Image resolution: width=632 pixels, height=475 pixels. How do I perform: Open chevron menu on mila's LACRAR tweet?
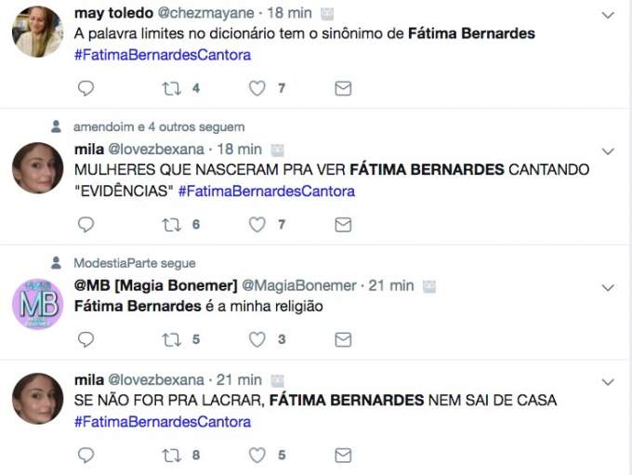(608, 382)
